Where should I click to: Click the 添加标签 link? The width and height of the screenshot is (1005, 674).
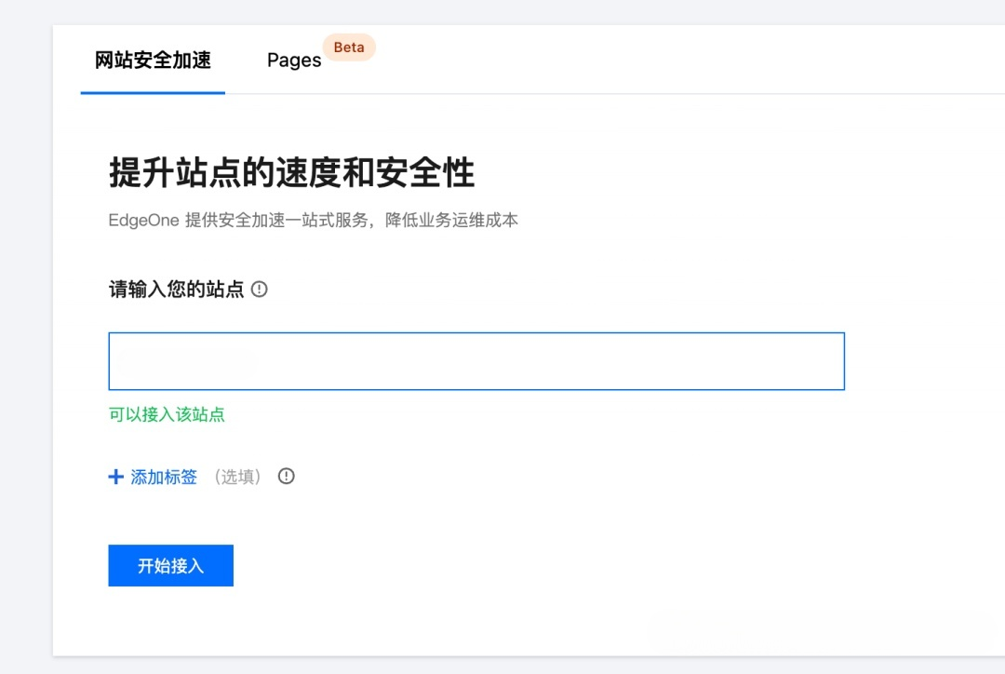[164, 478]
